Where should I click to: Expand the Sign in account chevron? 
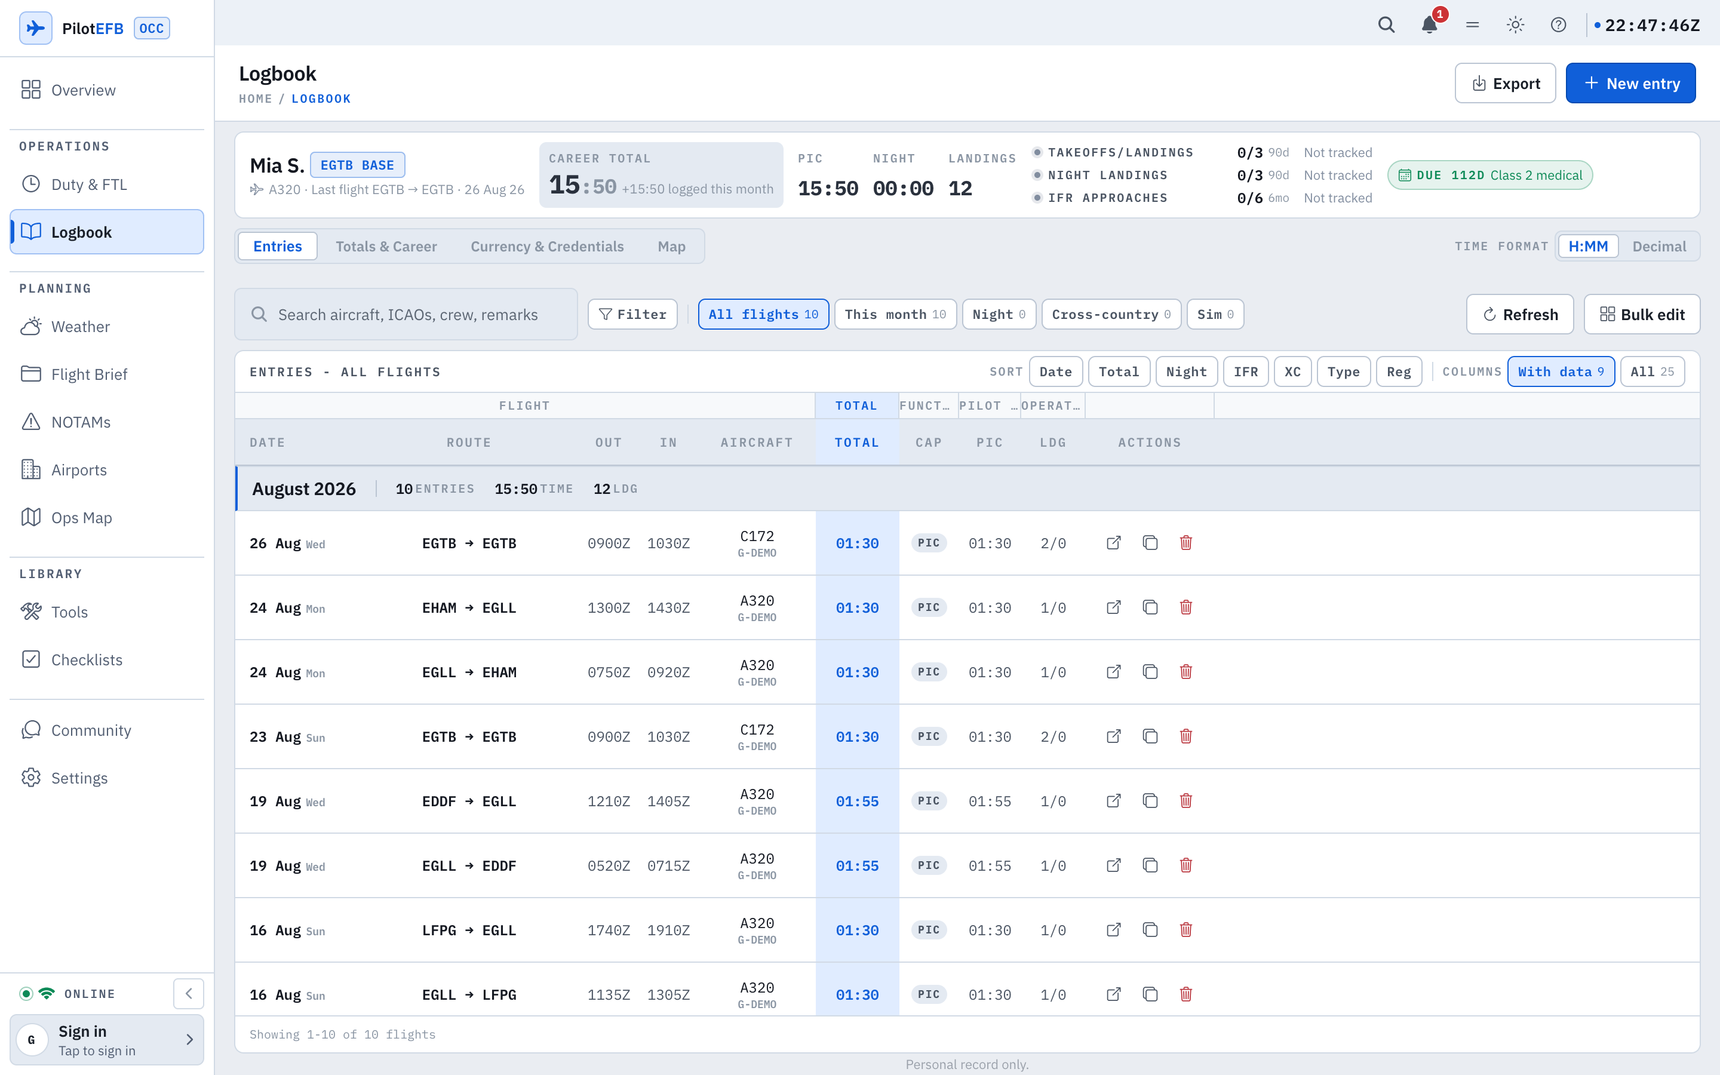(x=190, y=1039)
